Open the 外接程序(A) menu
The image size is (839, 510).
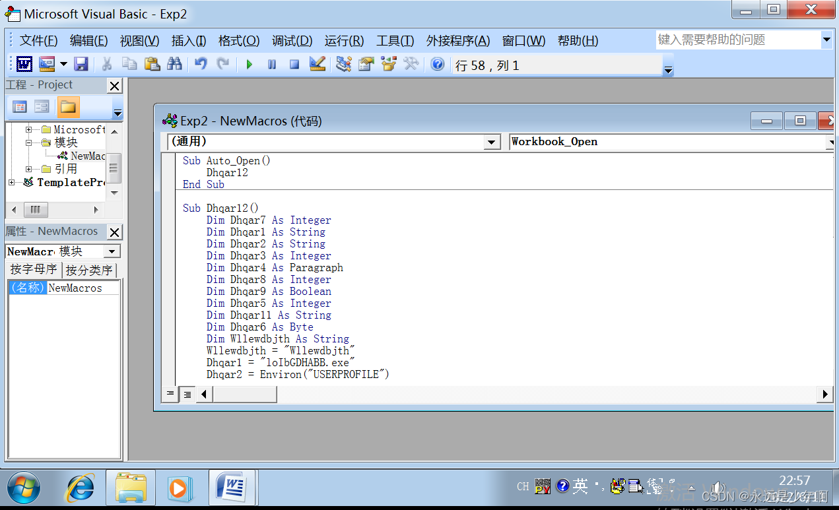click(458, 41)
